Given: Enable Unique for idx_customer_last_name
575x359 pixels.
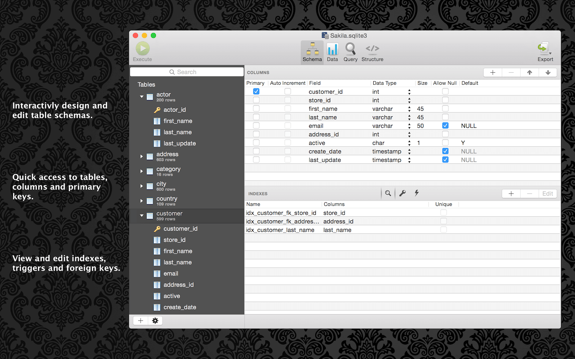Looking at the screenshot, I should 444,229.
